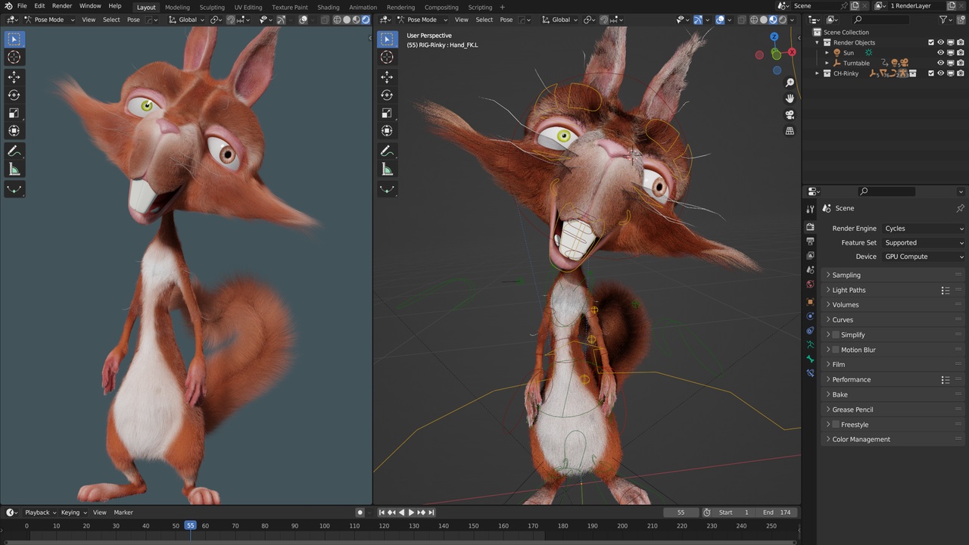Expand the CH-Rinky collection in outliner
The height and width of the screenshot is (545, 969).
[x=818, y=73]
